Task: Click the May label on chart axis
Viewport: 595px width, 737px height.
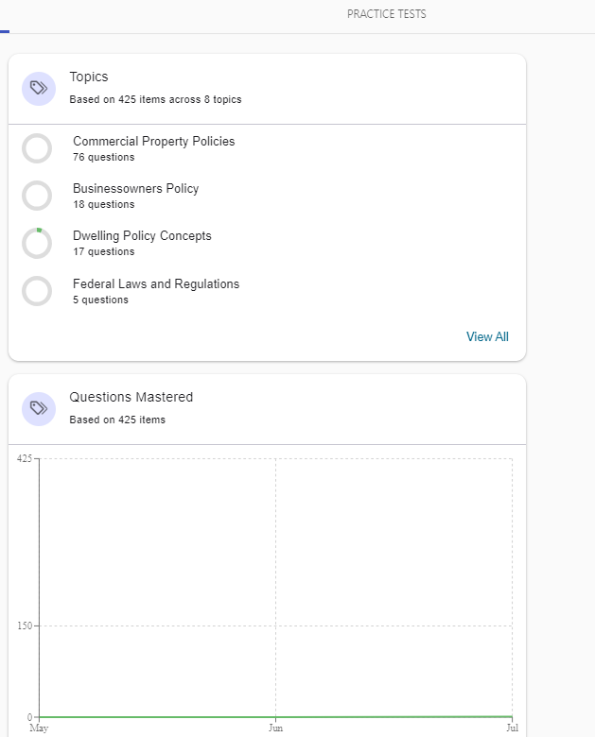Action: coord(39,728)
